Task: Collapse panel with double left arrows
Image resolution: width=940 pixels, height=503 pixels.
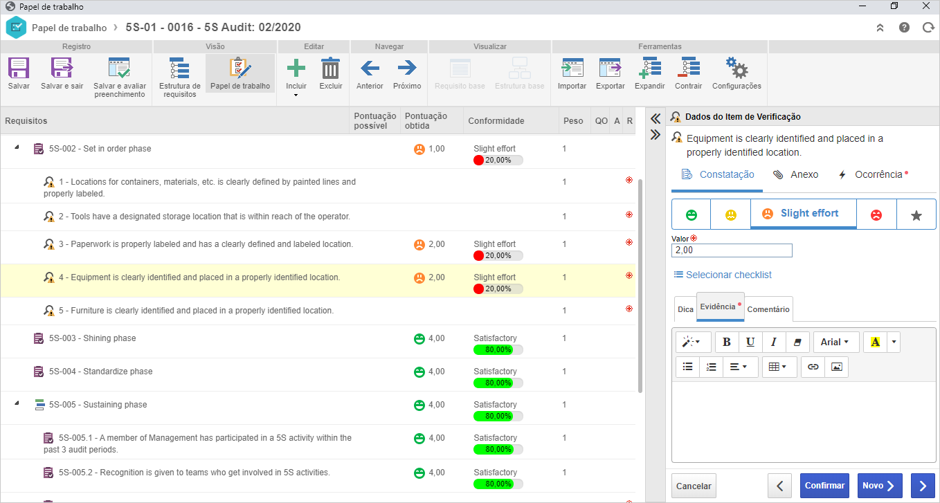Action: point(656,119)
